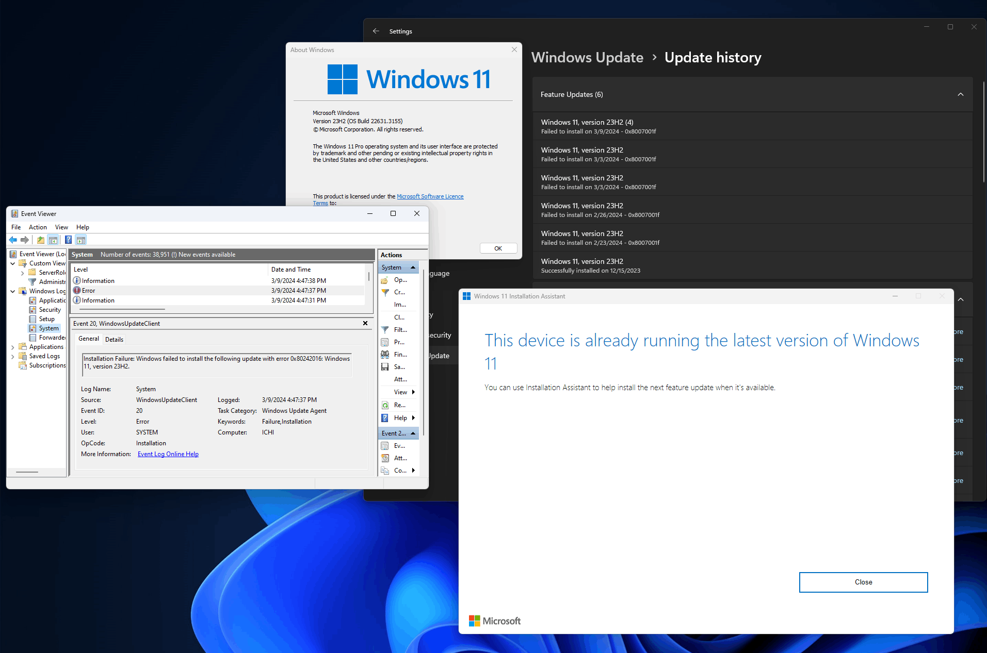Sort events by Date and Time column header
Viewport: 987px width, 653px height.
pyautogui.click(x=316, y=270)
